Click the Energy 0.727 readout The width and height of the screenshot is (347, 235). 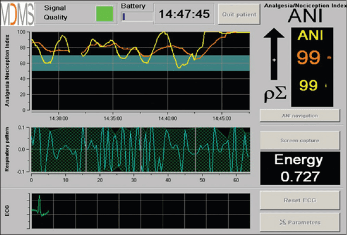300,168
